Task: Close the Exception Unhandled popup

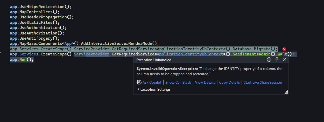Action: click(x=284, y=60)
